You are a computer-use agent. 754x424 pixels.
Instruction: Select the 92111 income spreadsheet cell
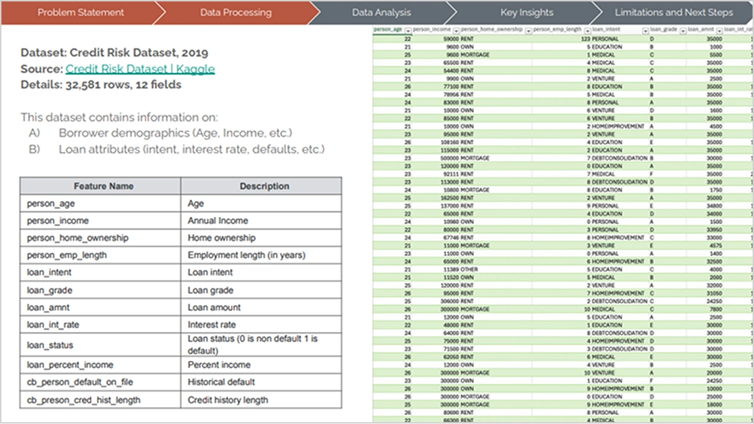pyautogui.click(x=436, y=174)
